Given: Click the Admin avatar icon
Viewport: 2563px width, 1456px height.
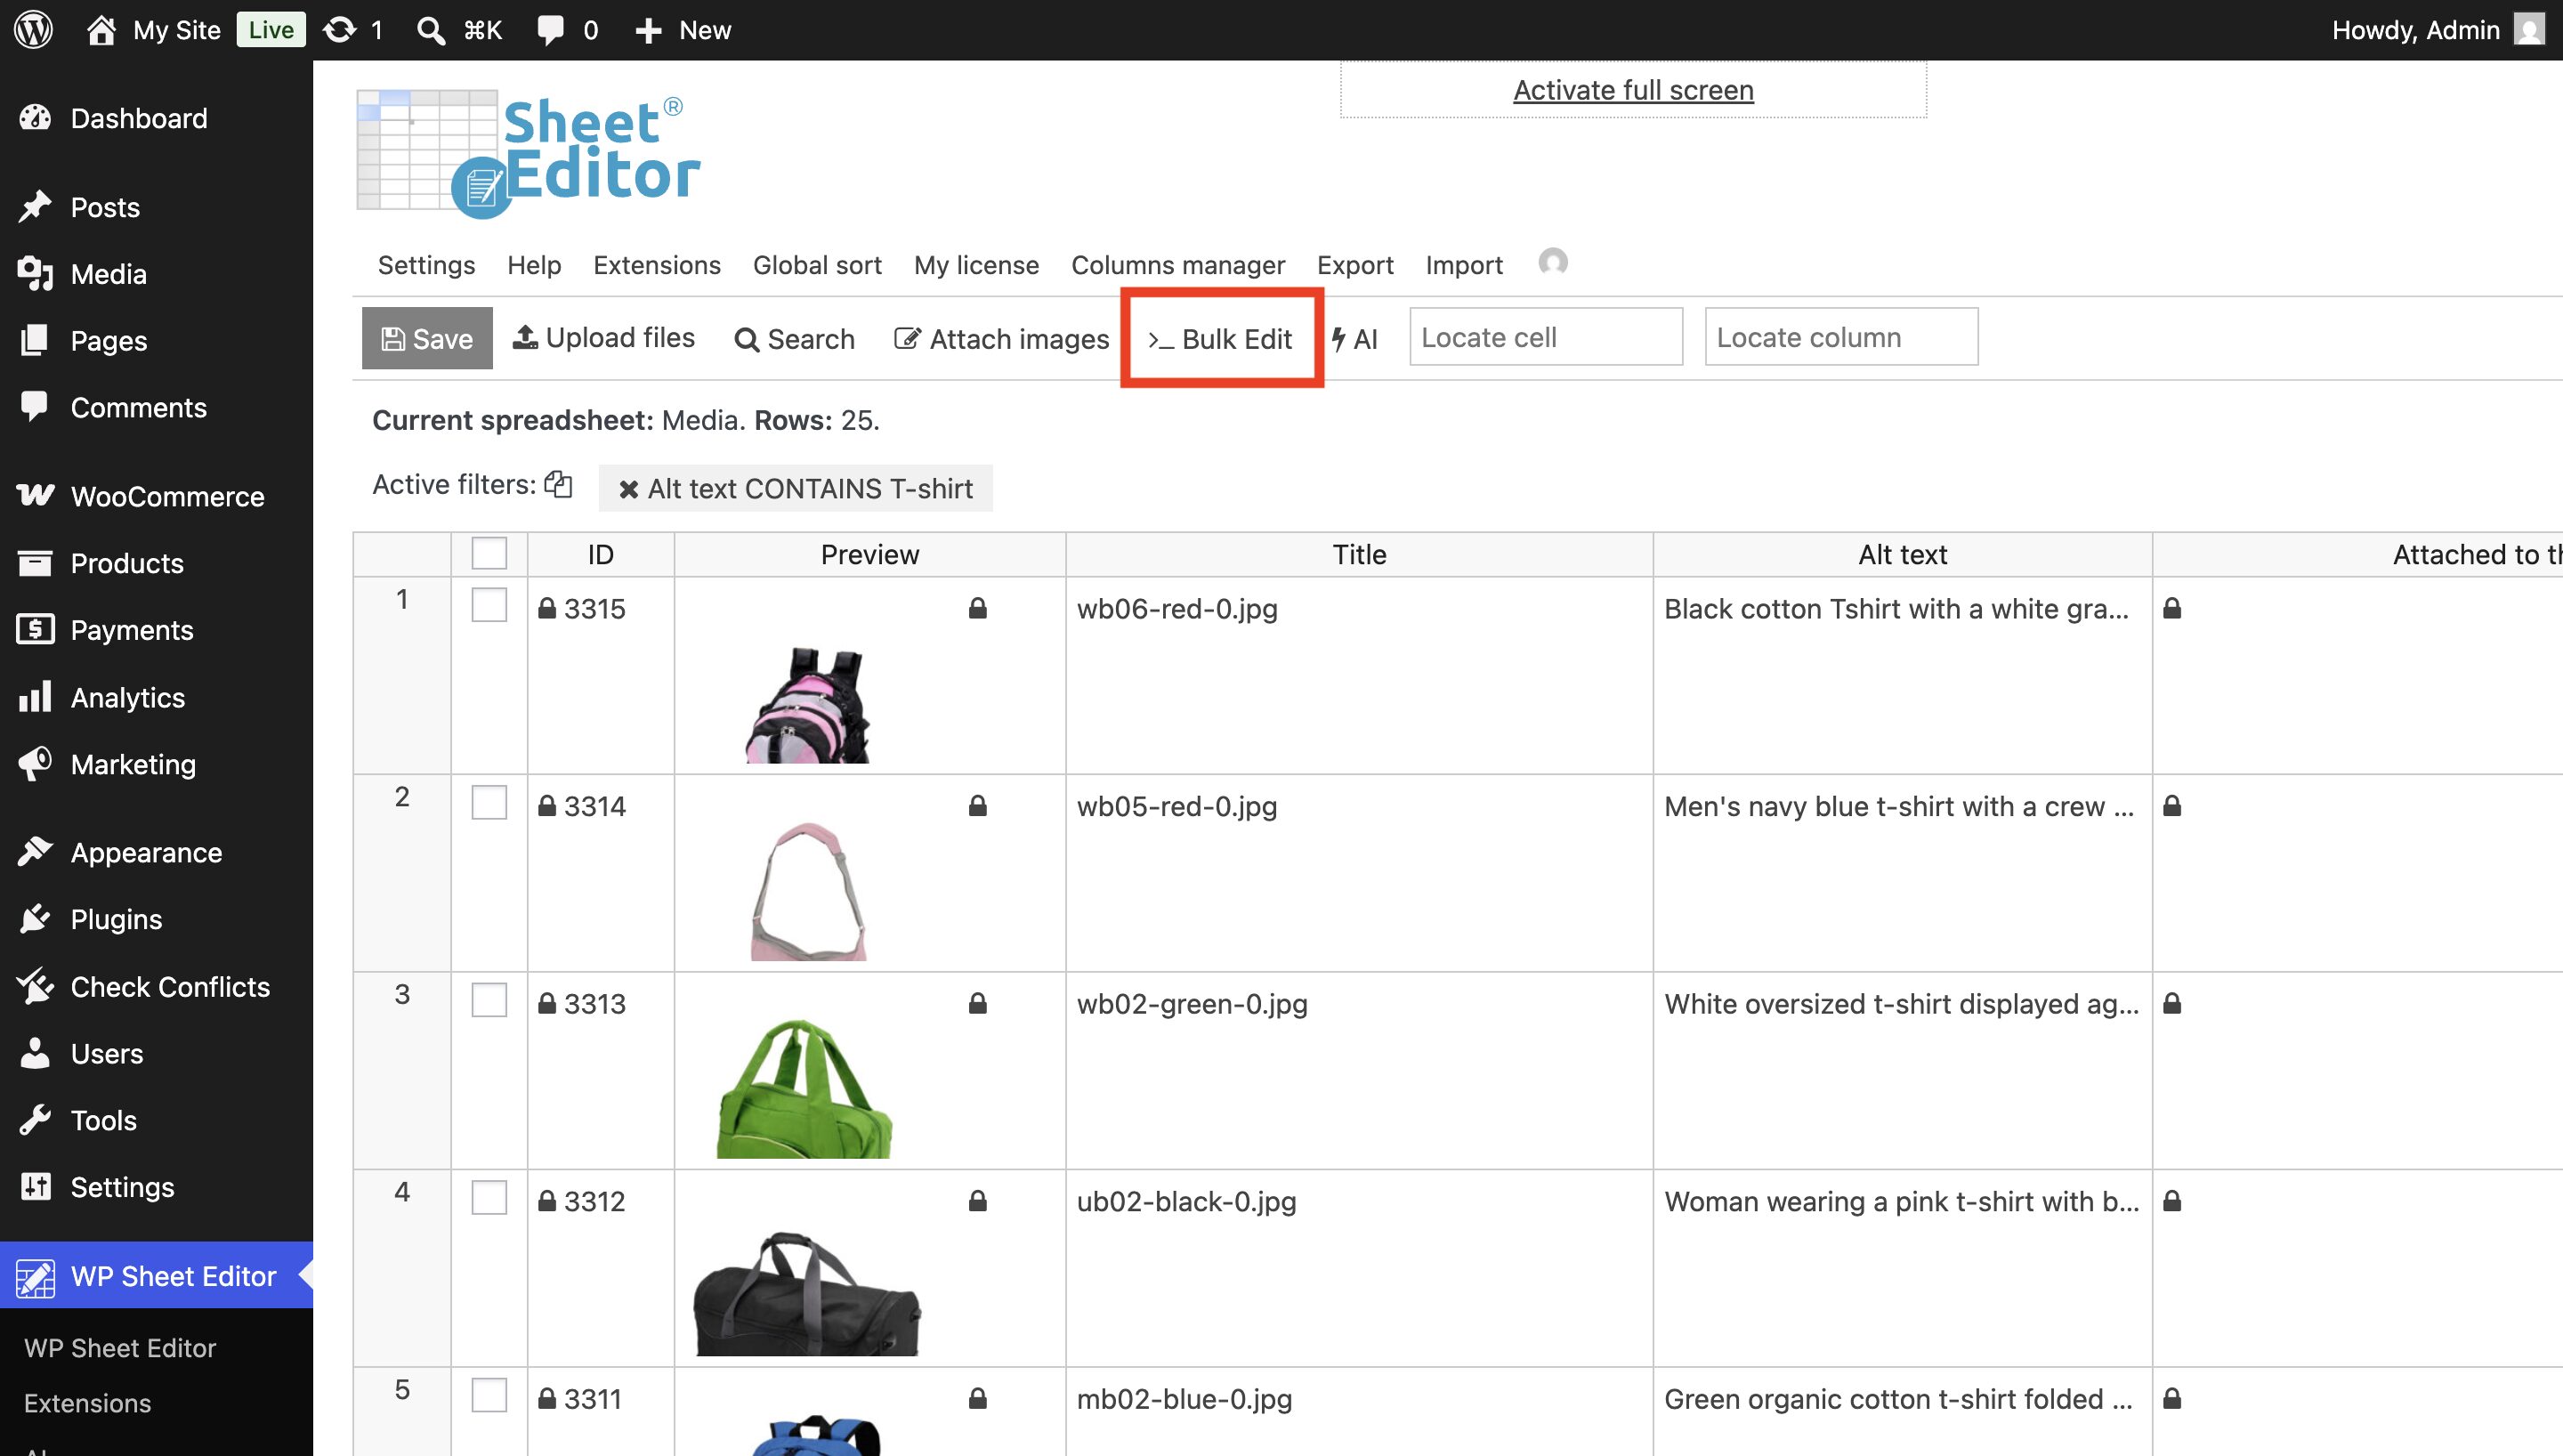Looking at the screenshot, I should pyautogui.click(x=2529, y=30).
